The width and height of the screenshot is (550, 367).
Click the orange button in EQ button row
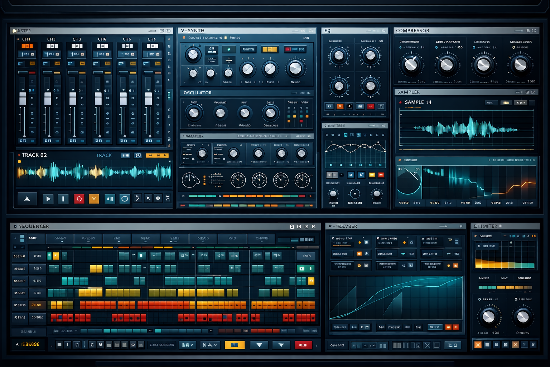pos(340,106)
